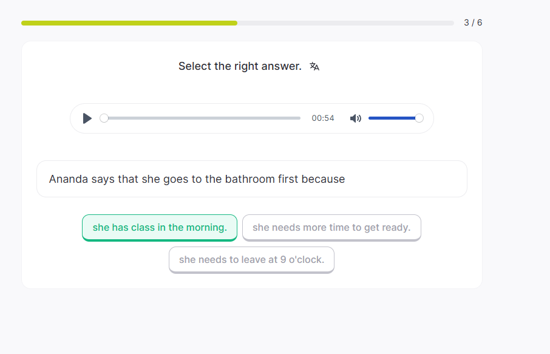
Task: Click the volume slider's round handle
Action: pos(419,118)
